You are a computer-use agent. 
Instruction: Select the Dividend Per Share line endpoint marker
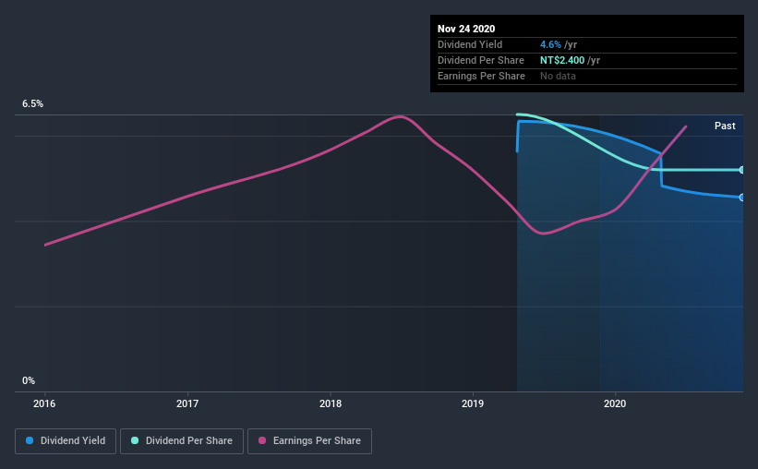coord(741,170)
